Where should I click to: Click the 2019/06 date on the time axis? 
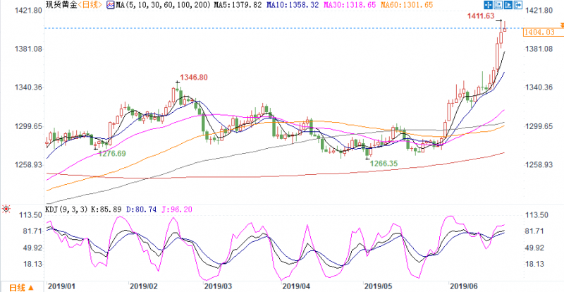[463, 287]
